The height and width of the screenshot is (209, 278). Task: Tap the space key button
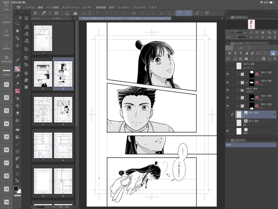click(x=6, y=72)
